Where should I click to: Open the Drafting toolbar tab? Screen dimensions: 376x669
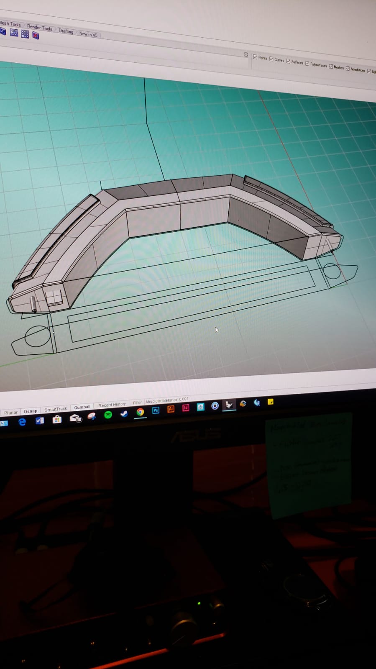[x=66, y=31]
